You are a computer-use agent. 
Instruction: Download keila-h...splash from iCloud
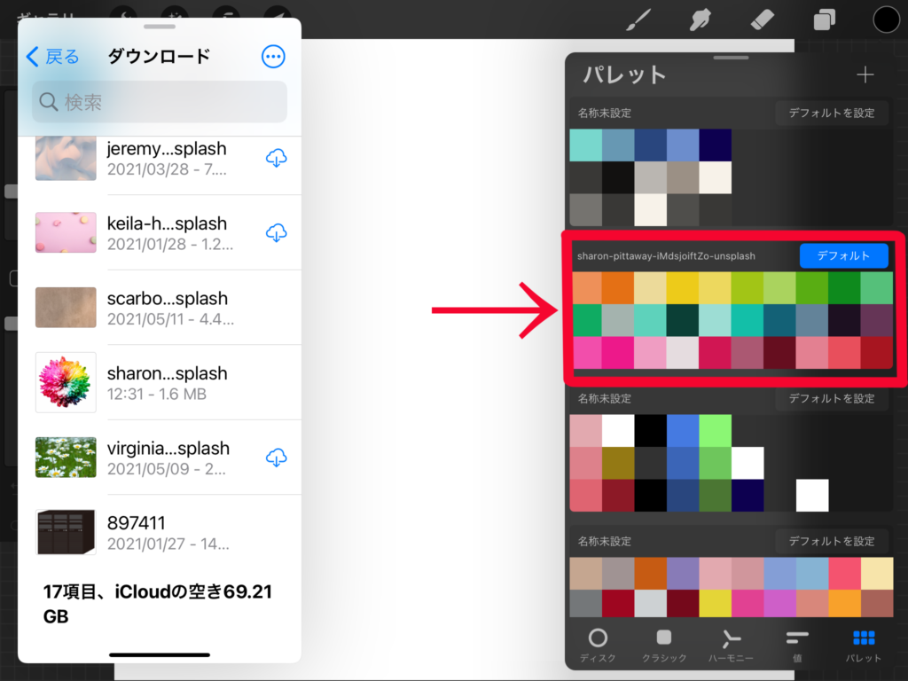pyautogui.click(x=277, y=232)
